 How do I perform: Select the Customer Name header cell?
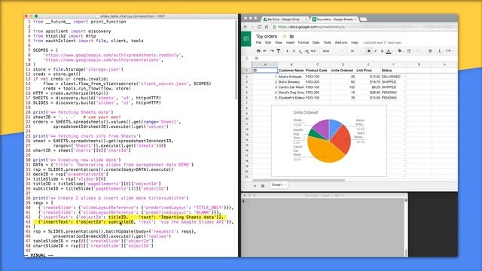(x=291, y=70)
